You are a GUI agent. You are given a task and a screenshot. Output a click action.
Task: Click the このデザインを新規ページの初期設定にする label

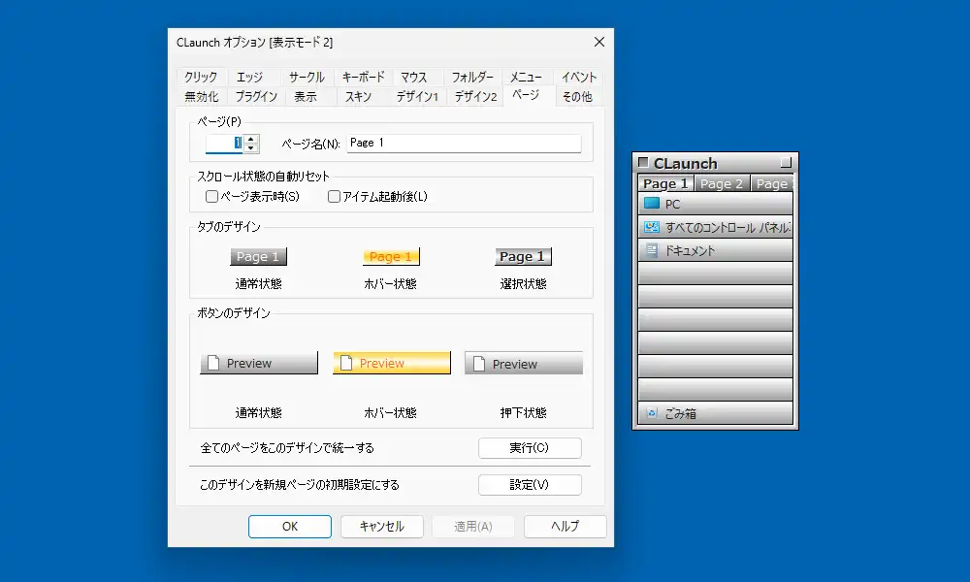coord(300,485)
